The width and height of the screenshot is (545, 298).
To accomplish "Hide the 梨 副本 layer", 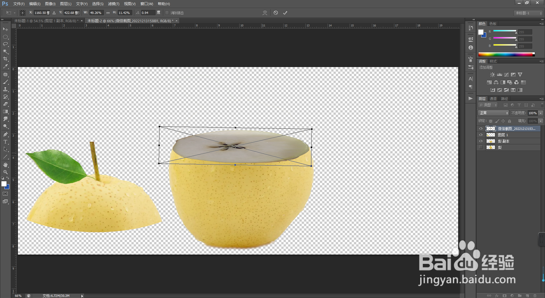I will click(481, 141).
